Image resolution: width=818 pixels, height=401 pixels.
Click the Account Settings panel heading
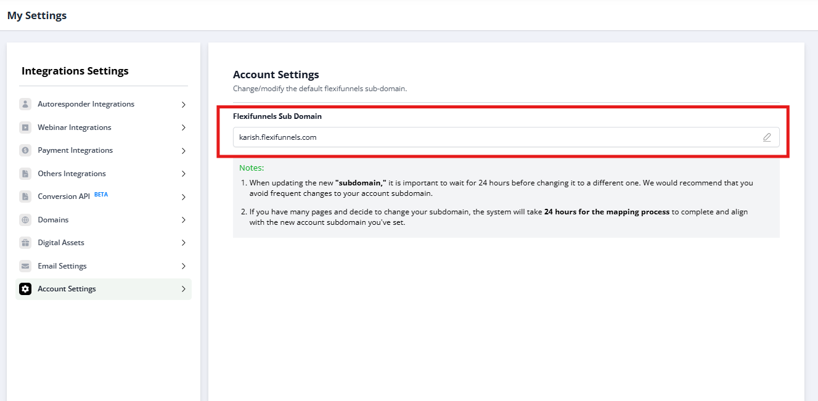276,75
